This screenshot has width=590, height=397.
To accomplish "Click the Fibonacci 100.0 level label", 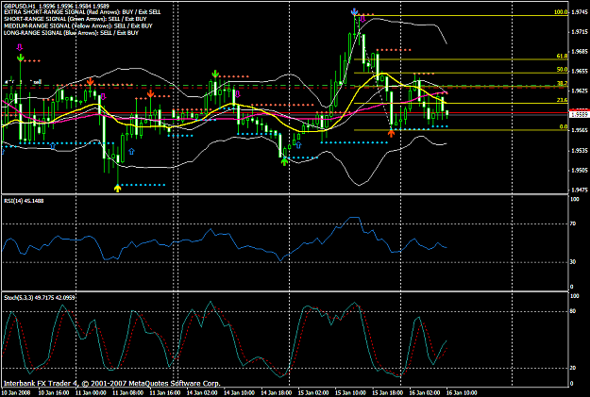I will 561,12.
